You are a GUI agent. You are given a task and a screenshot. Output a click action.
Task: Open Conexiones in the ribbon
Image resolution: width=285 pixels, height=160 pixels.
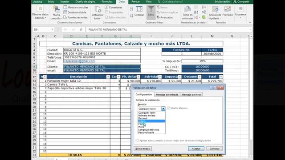(114, 8)
